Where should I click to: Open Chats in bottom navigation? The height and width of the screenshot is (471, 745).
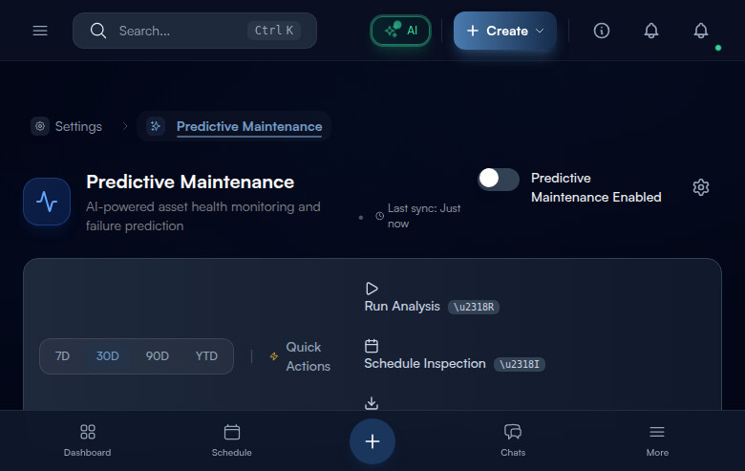pos(513,440)
